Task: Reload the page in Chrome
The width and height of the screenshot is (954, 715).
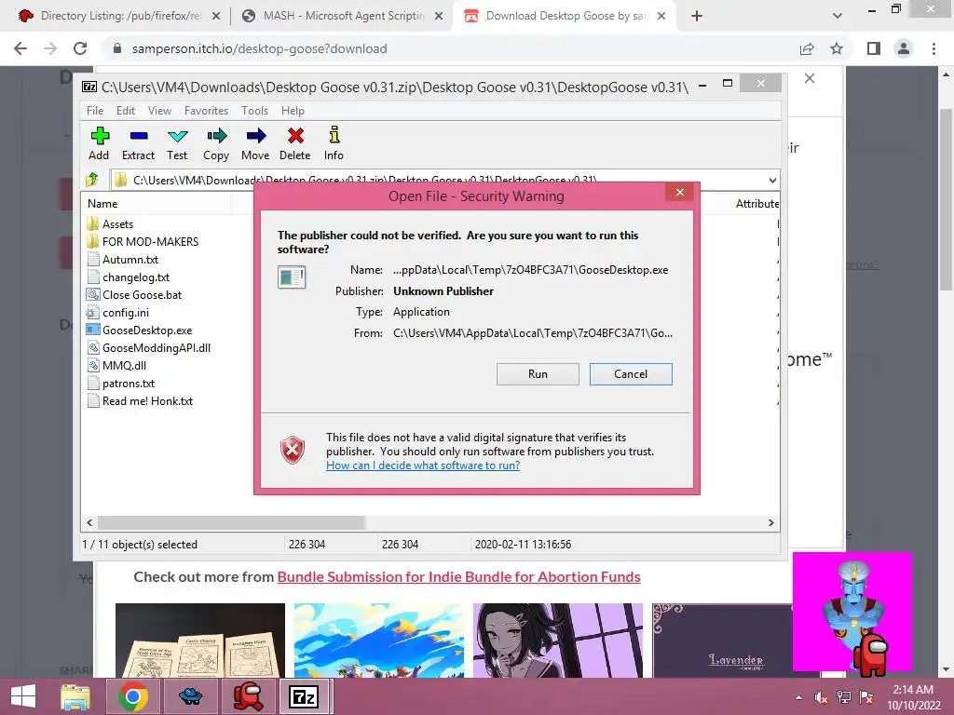Action: pos(80,48)
